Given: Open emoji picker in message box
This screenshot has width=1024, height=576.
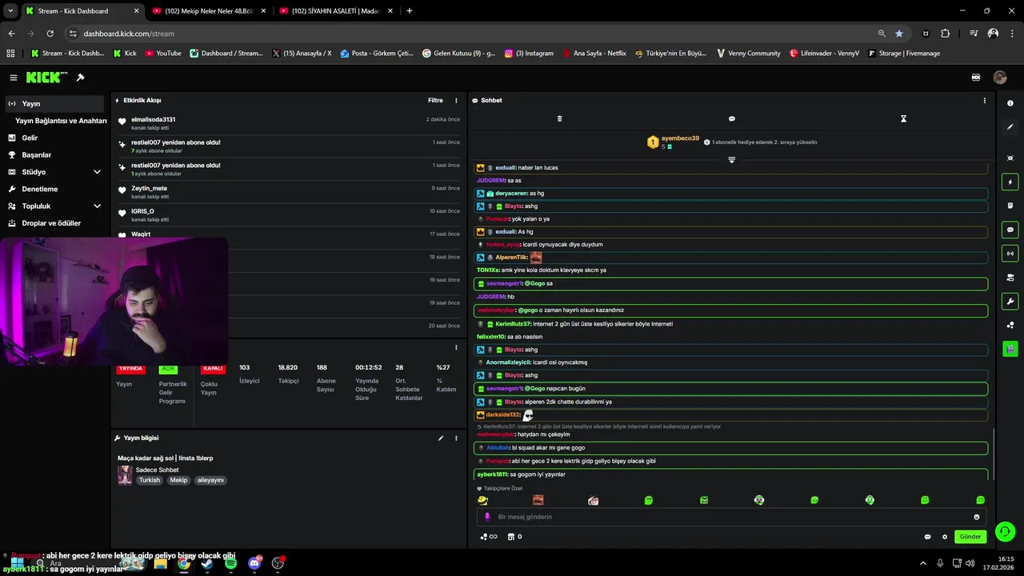Looking at the screenshot, I should [977, 517].
